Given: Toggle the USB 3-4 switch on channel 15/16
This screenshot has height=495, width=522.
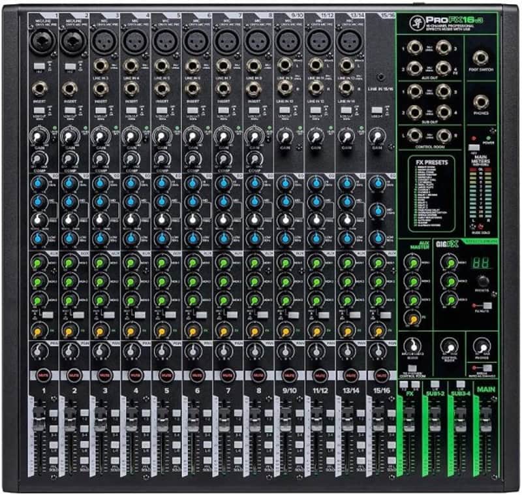Looking at the screenshot, I should (x=376, y=110).
